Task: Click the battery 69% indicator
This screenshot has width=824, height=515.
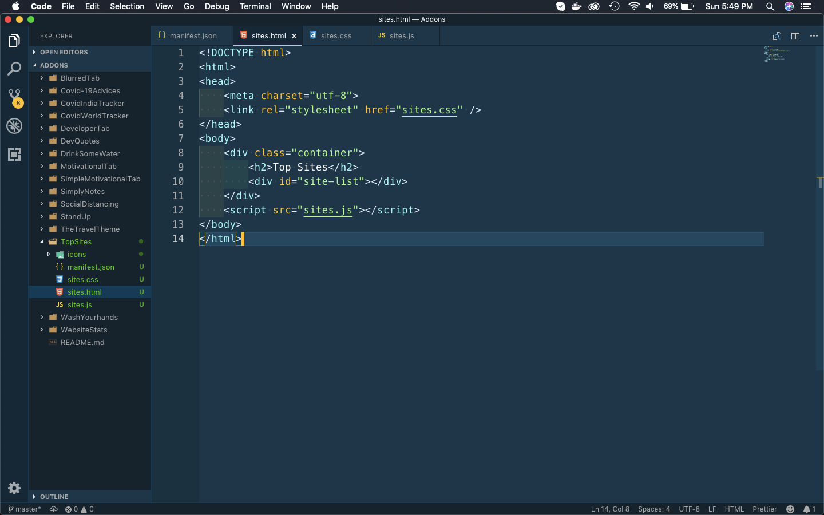Action: (679, 6)
